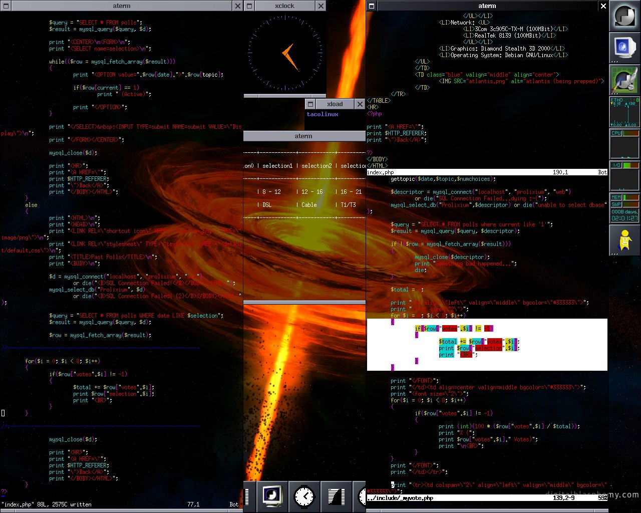The width and height of the screenshot is (641, 513).
Task: Click the DSL cell in the middle aterm table
Action: (267, 205)
